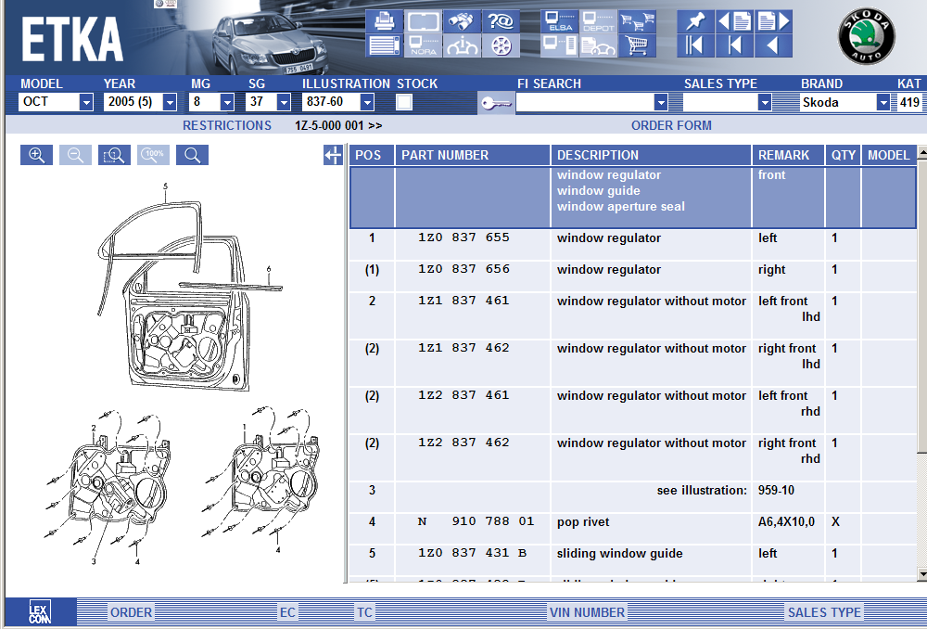Click the document with car icon

[x=598, y=45]
